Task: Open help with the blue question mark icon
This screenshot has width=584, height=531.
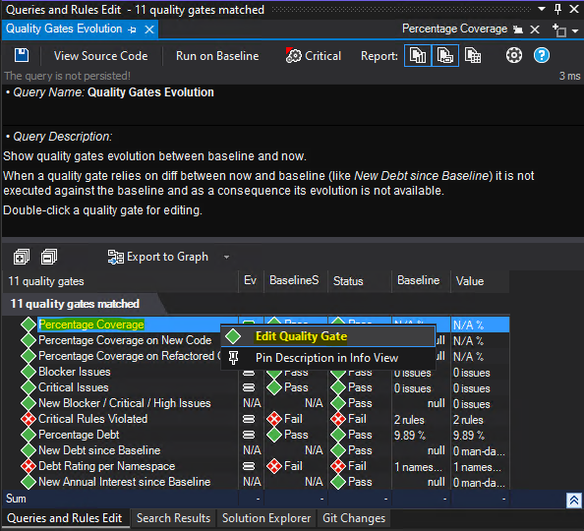Action: coord(542,55)
